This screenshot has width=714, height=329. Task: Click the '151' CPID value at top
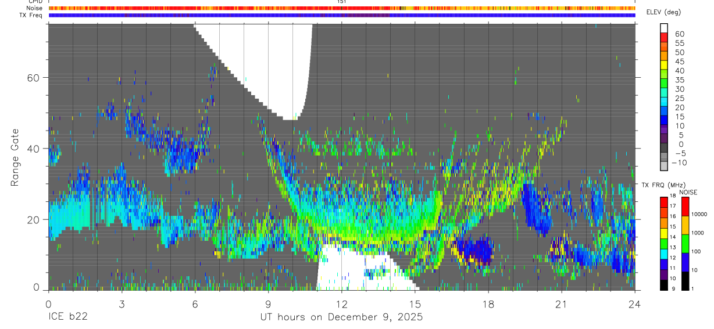tap(342, 2)
